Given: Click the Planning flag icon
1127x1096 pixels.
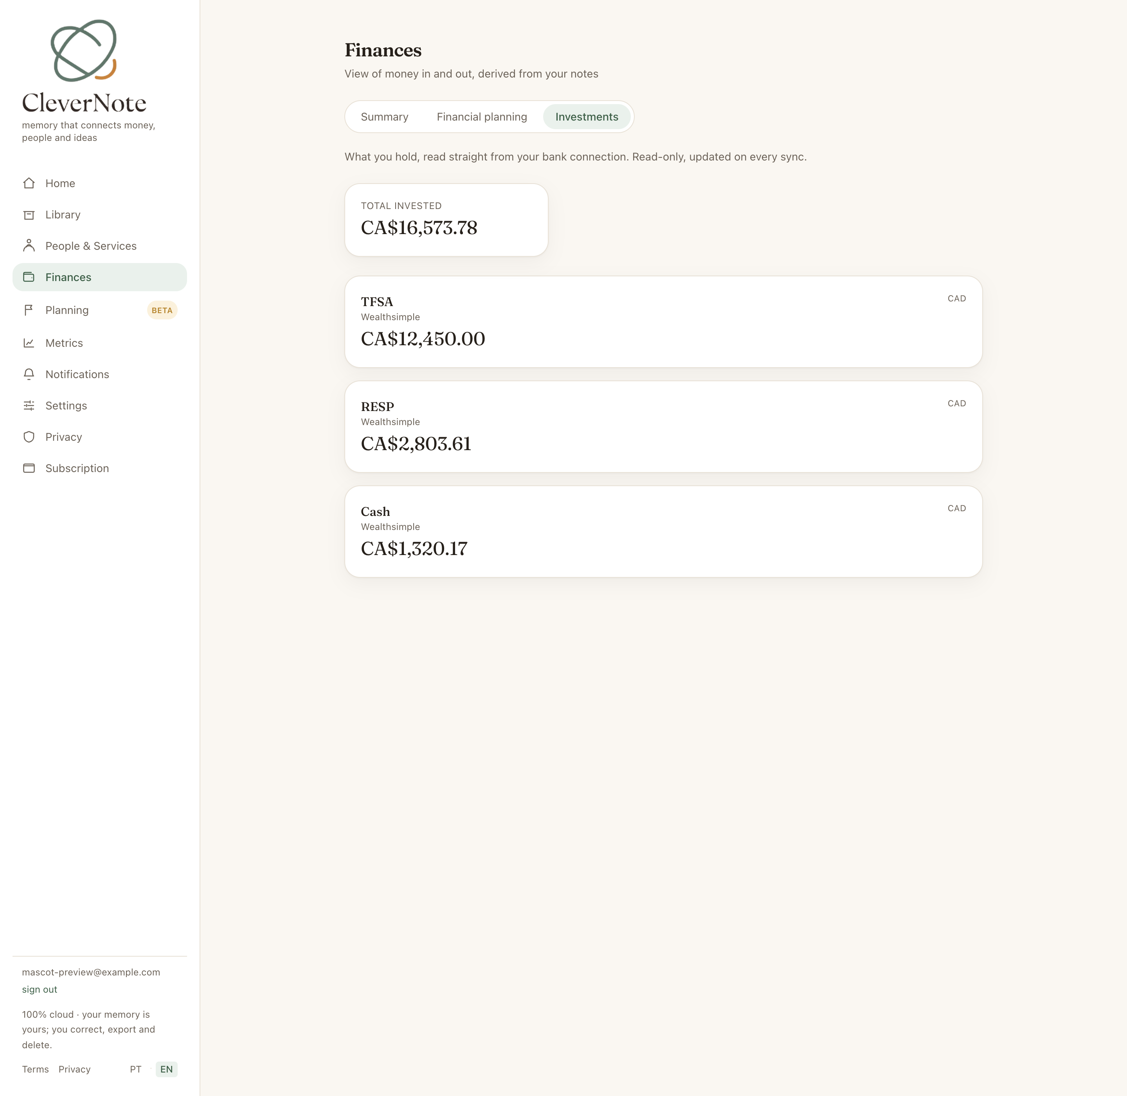Looking at the screenshot, I should point(29,310).
